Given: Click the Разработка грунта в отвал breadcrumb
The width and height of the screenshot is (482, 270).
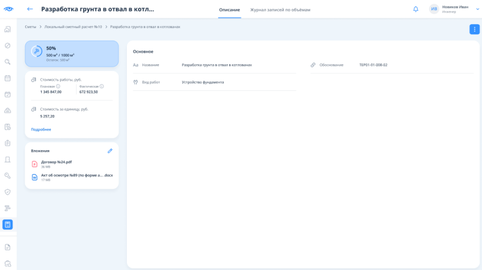Looking at the screenshot, I should [145, 27].
